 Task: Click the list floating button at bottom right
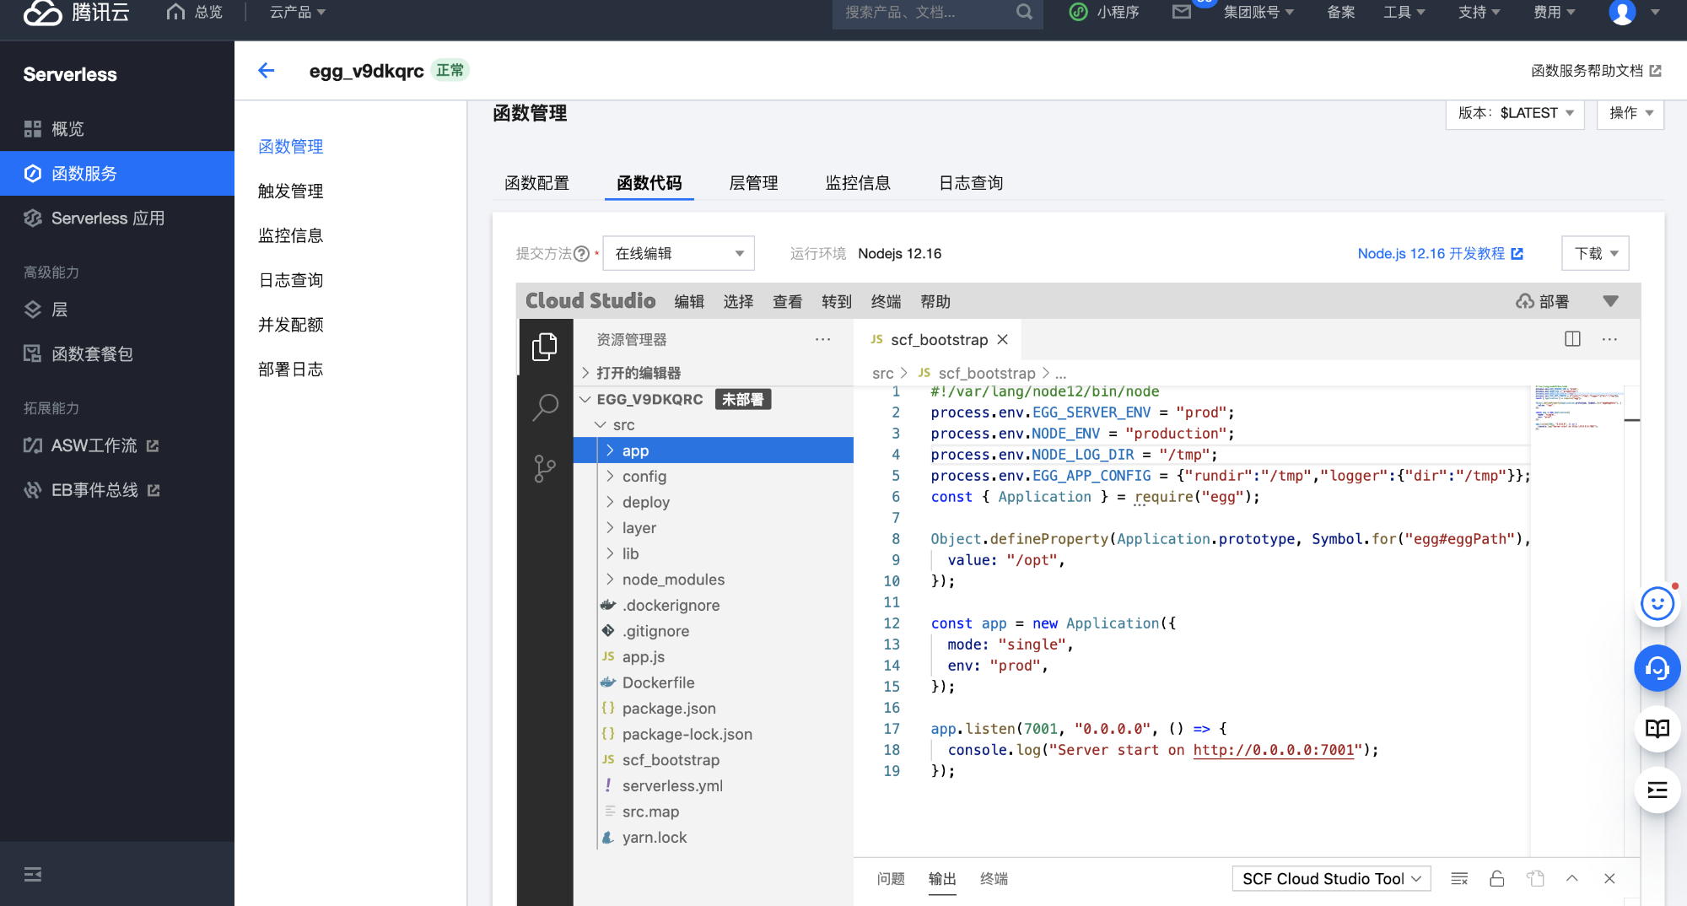tap(1657, 790)
